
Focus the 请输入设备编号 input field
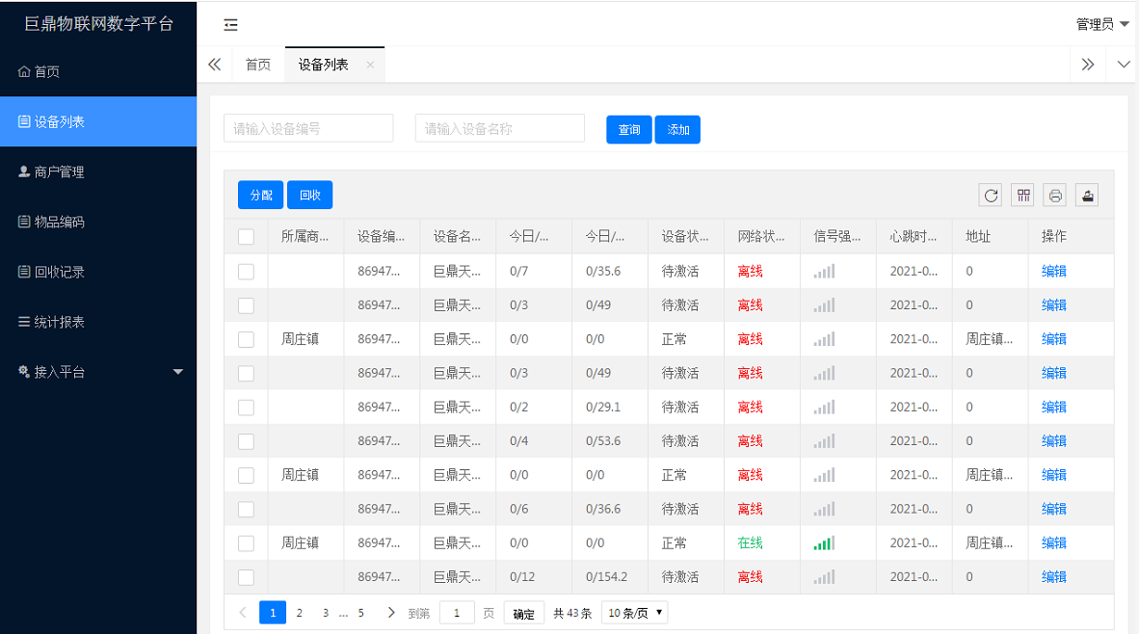(308, 128)
